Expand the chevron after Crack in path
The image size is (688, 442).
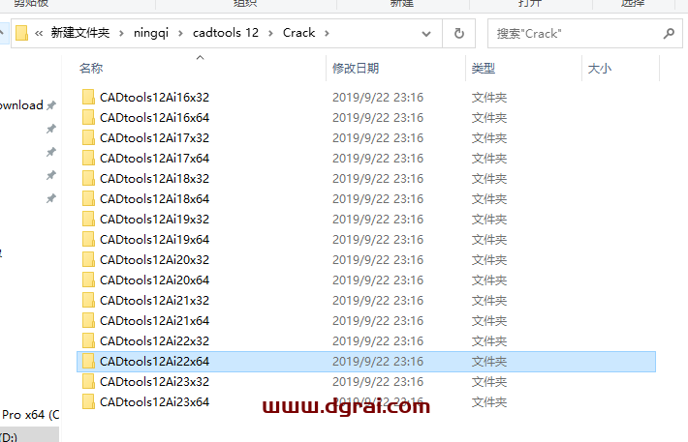pyautogui.click(x=327, y=33)
